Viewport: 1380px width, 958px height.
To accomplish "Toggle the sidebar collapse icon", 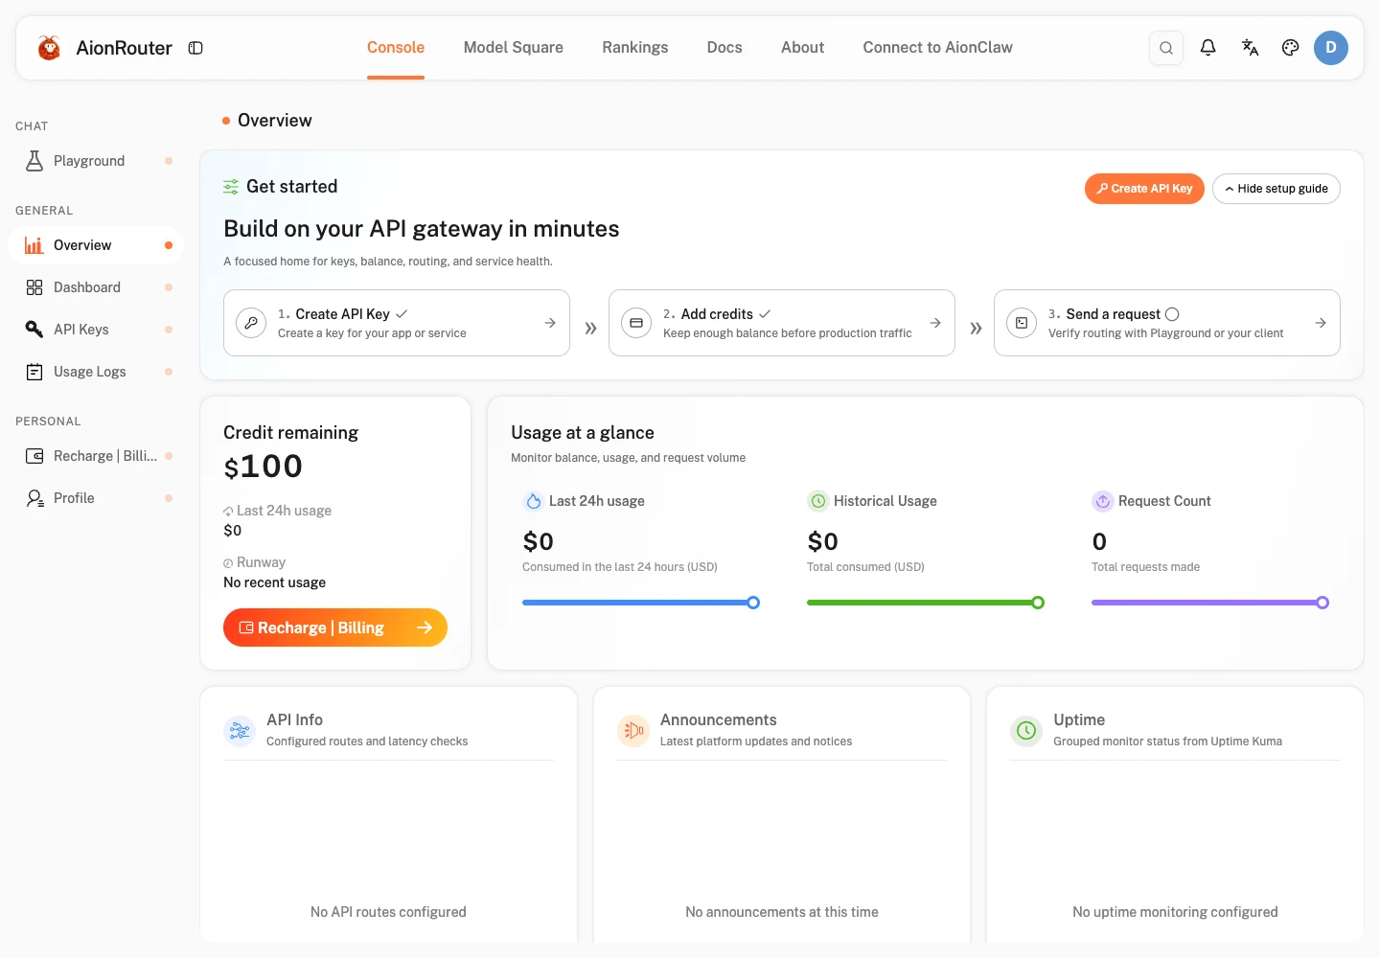I will 195,48.
